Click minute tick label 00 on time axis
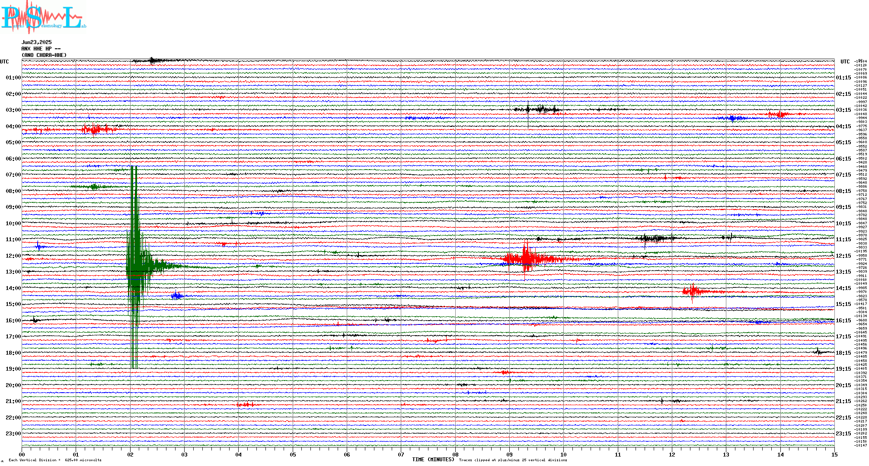The image size is (869, 466). point(22,454)
